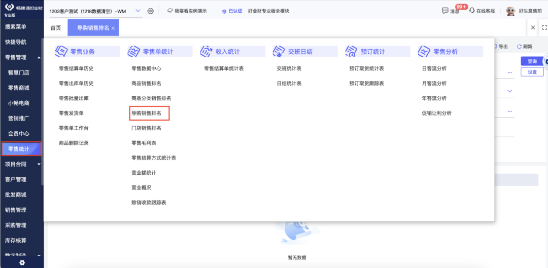Click the 导出 export button

(500, 47)
